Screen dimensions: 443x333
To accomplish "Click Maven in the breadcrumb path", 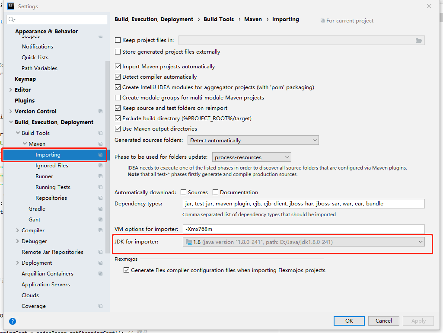I will 253,19.
